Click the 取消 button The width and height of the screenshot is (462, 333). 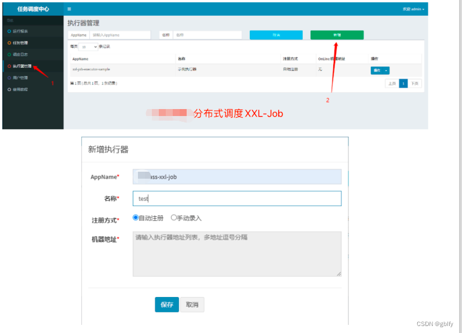(192, 305)
